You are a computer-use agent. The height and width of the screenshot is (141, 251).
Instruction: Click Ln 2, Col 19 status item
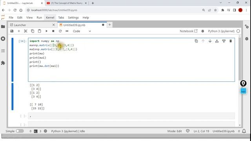[x=201, y=131]
